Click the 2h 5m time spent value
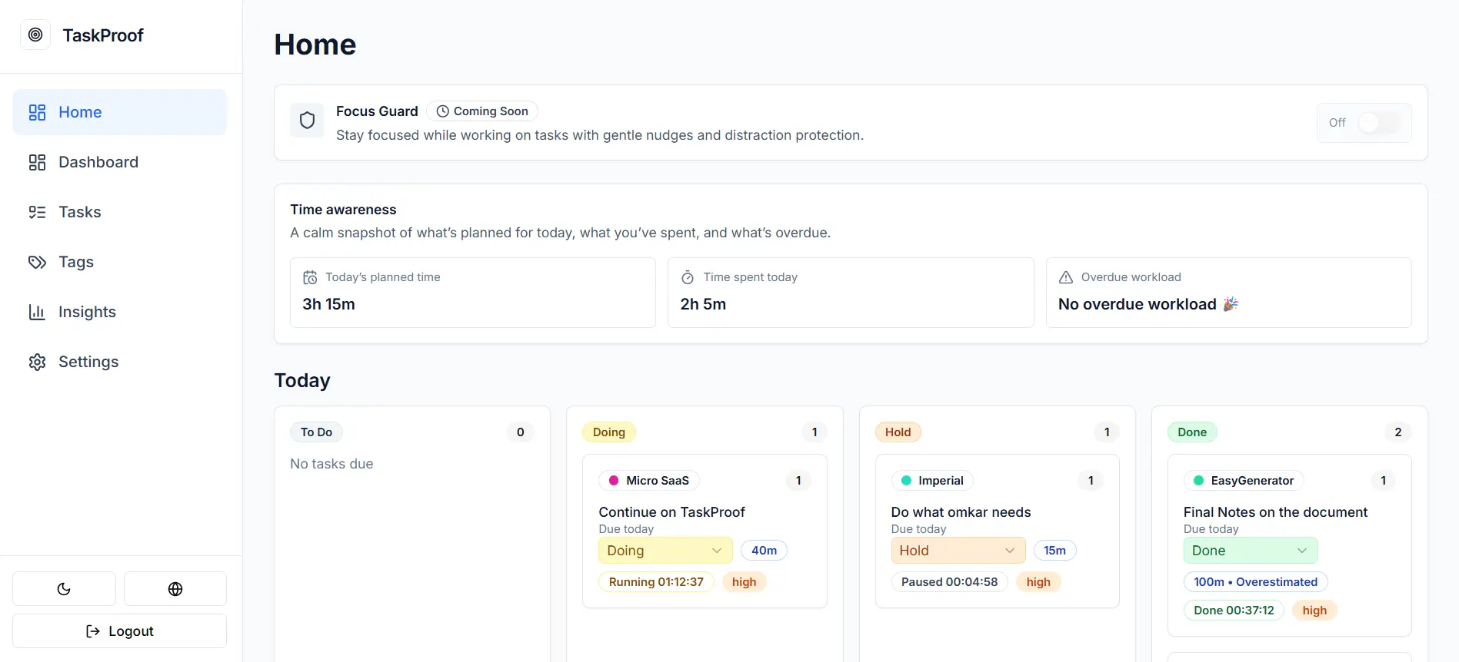The height and width of the screenshot is (662, 1459). pos(703,304)
